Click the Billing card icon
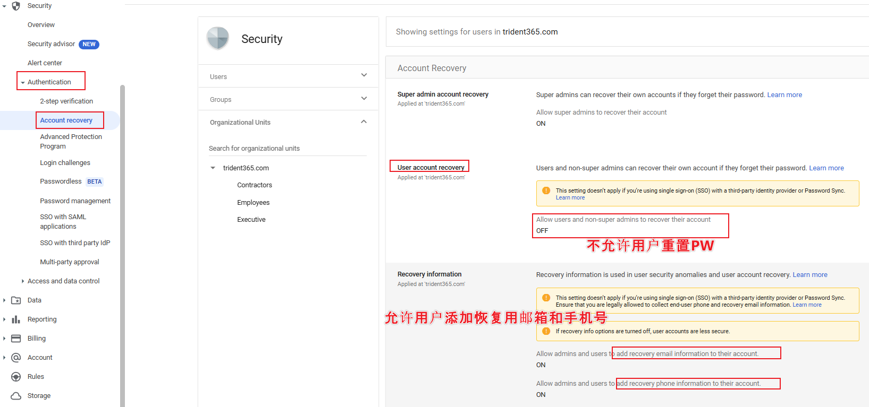 pos(16,339)
